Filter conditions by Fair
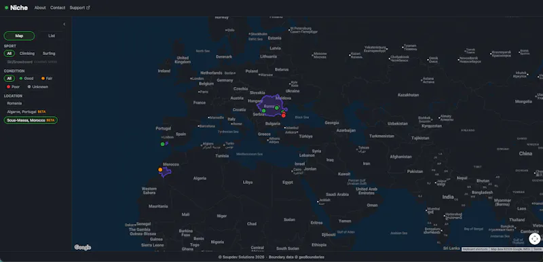 point(47,79)
